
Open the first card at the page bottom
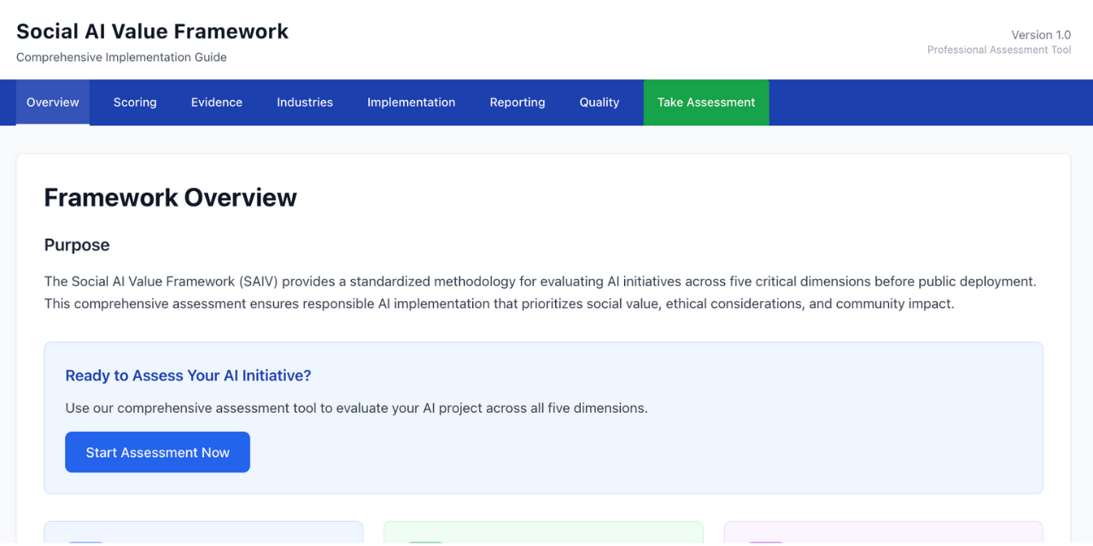[203, 537]
